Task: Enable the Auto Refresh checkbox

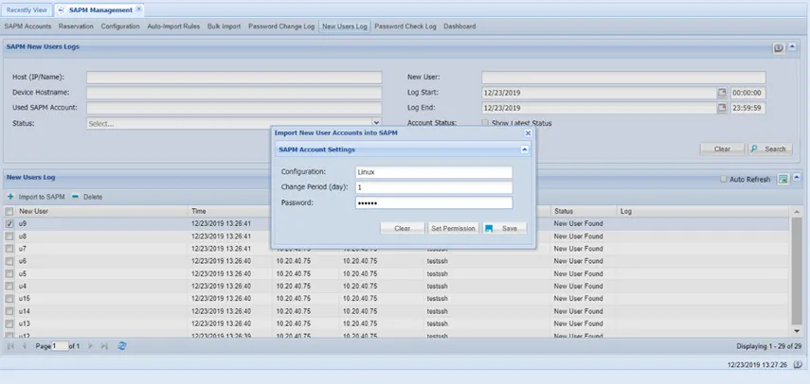Action: [724, 180]
